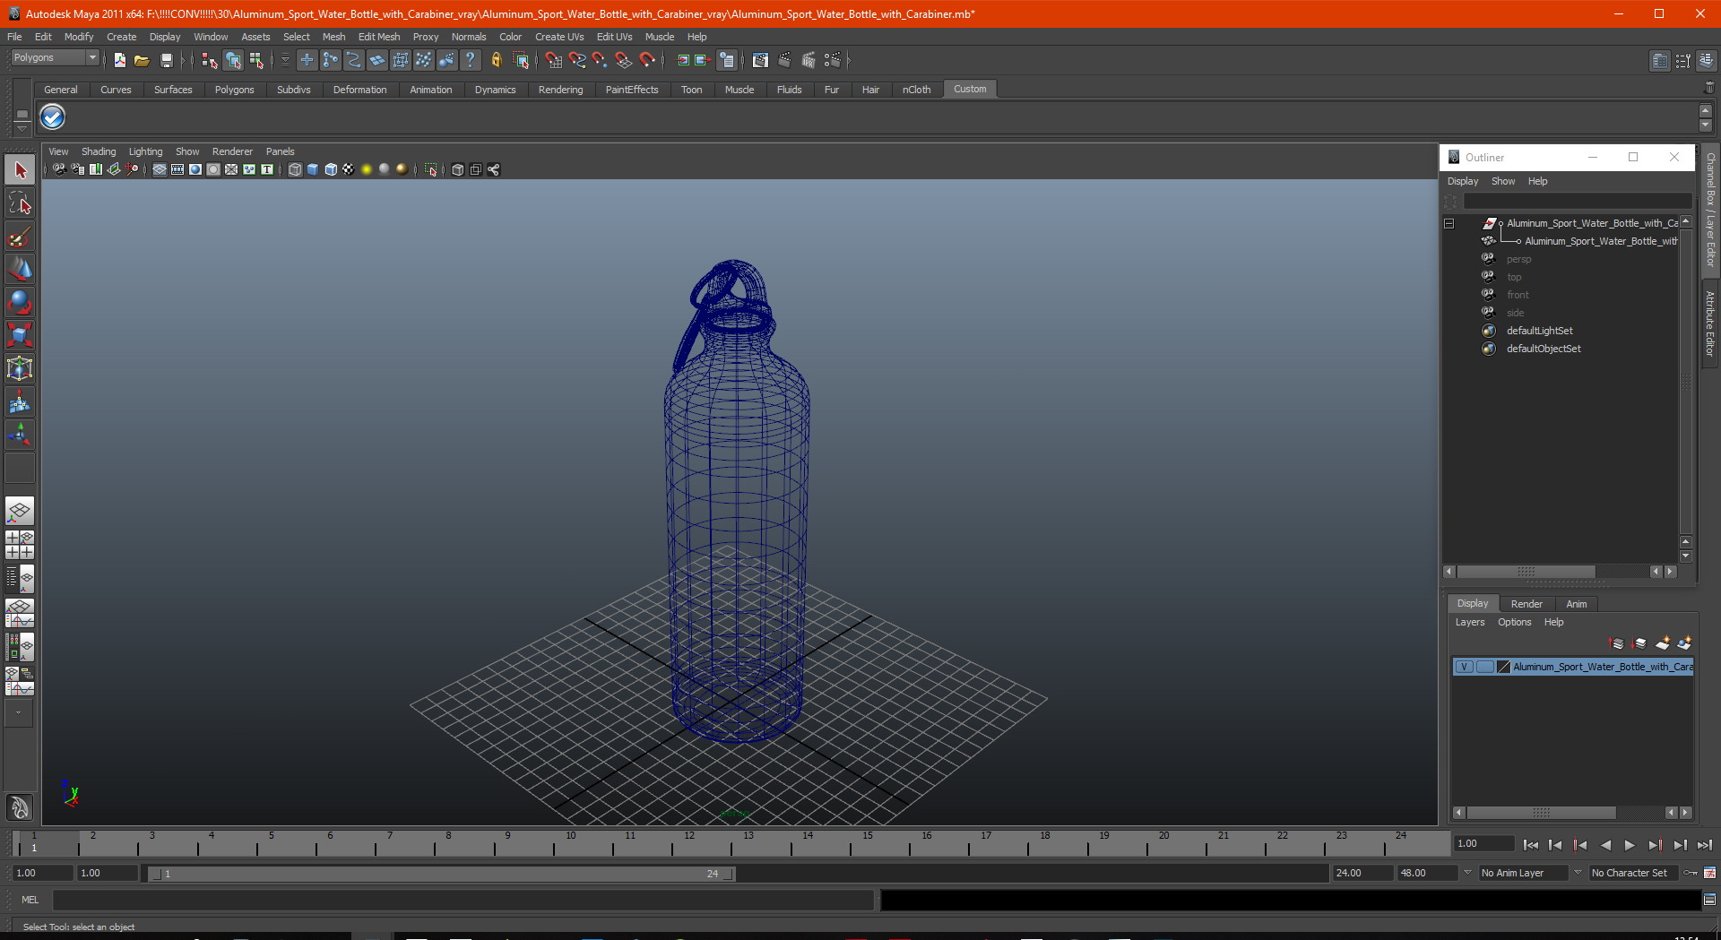Click Play forwards button
The width and height of the screenshot is (1721, 940).
click(1630, 844)
